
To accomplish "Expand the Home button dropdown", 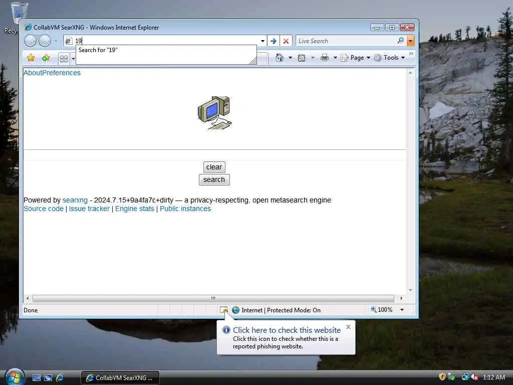I will [x=290, y=58].
